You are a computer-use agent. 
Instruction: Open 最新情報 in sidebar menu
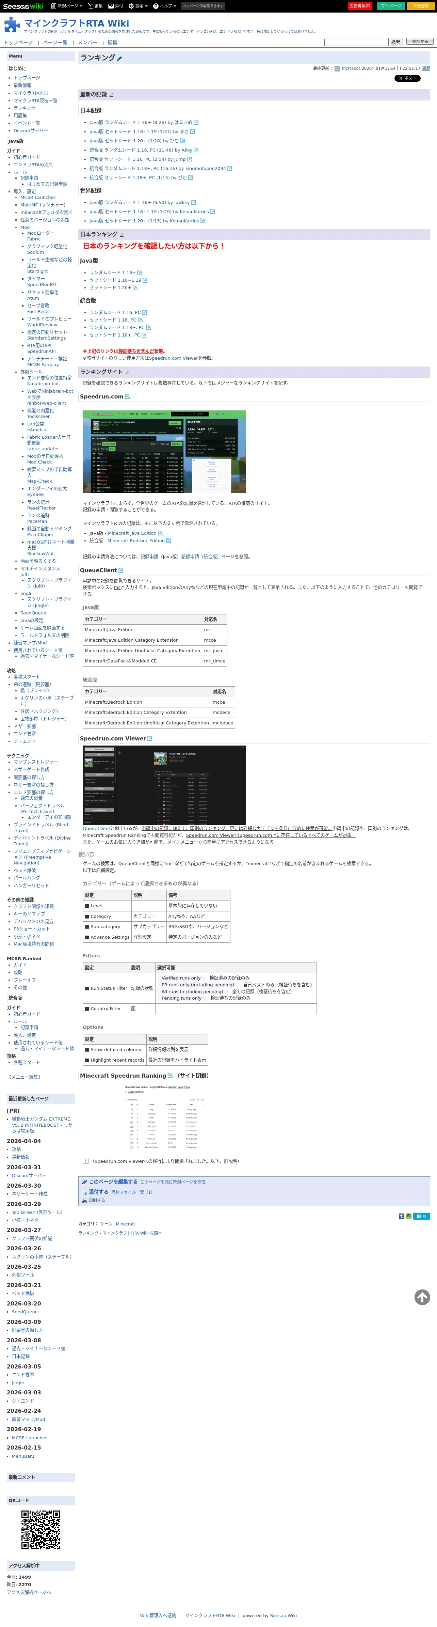point(23,85)
